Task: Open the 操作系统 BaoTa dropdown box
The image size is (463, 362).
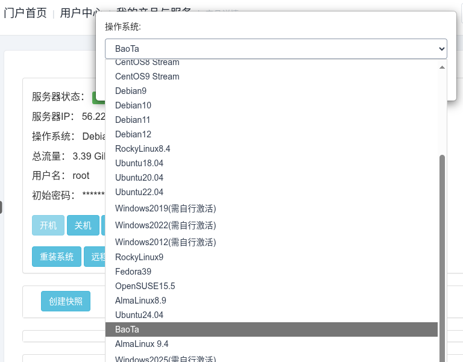Action: pos(276,49)
